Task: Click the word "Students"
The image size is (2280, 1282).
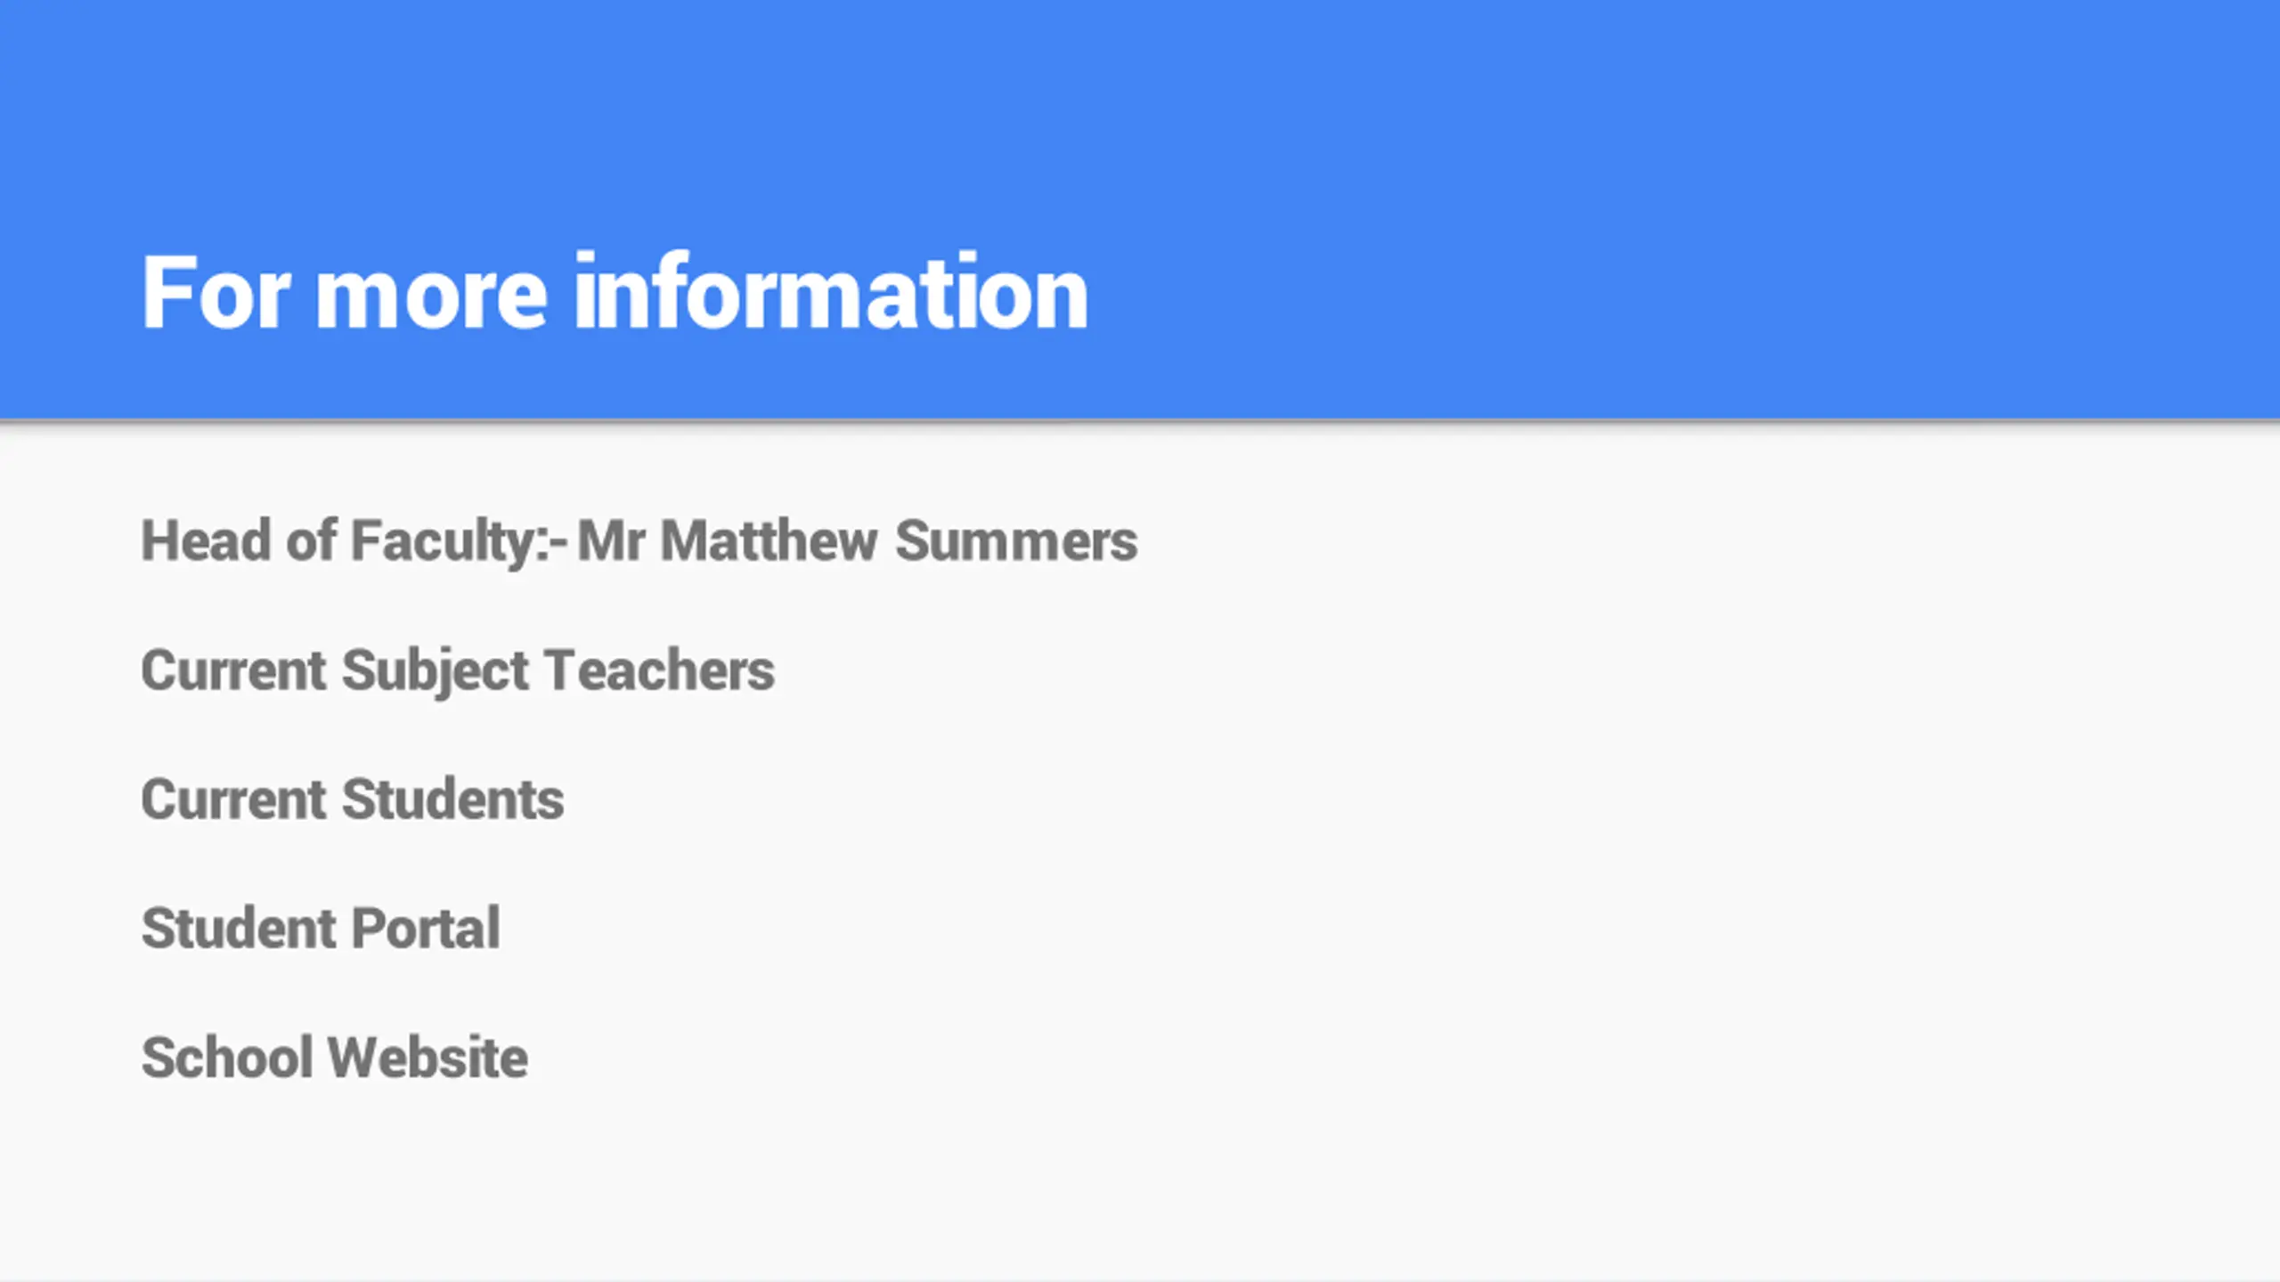Action: pyautogui.click(x=453, y=799)
